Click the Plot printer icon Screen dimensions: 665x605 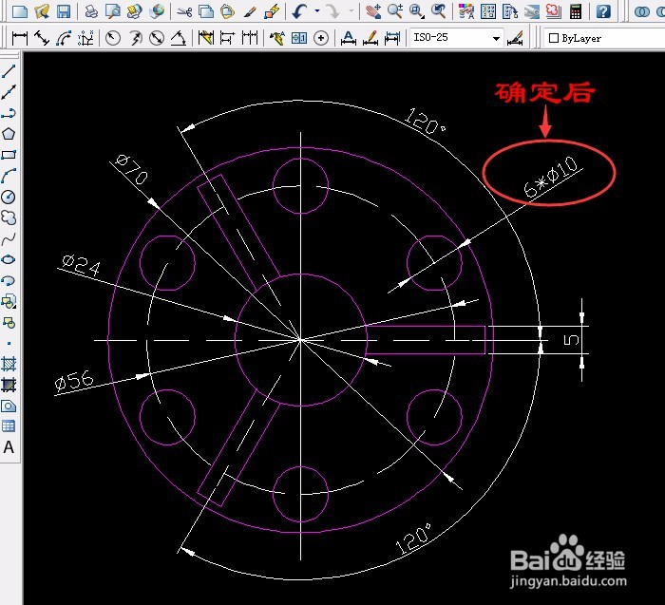91,11
